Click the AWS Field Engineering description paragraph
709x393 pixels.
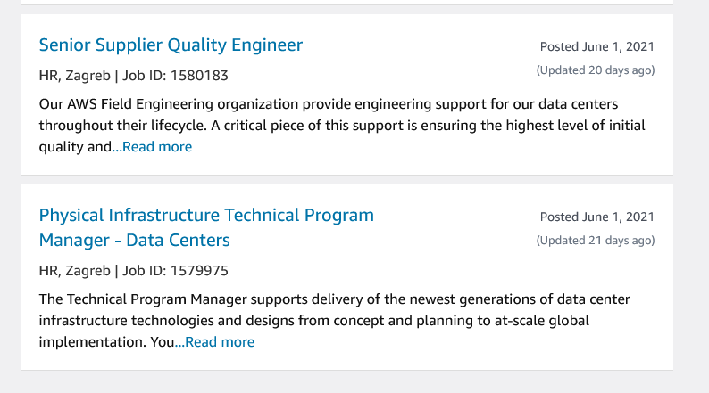329,104
